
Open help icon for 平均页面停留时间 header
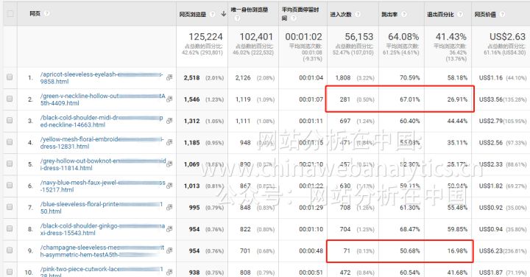tap(294, 18)
